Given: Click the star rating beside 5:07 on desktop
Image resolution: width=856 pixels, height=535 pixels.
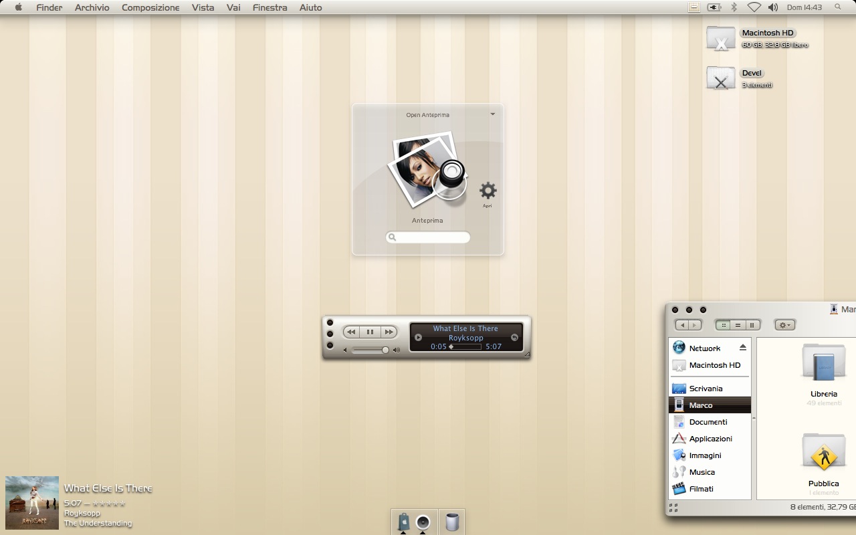Looking at the screenshot, I should pos(109,503).
